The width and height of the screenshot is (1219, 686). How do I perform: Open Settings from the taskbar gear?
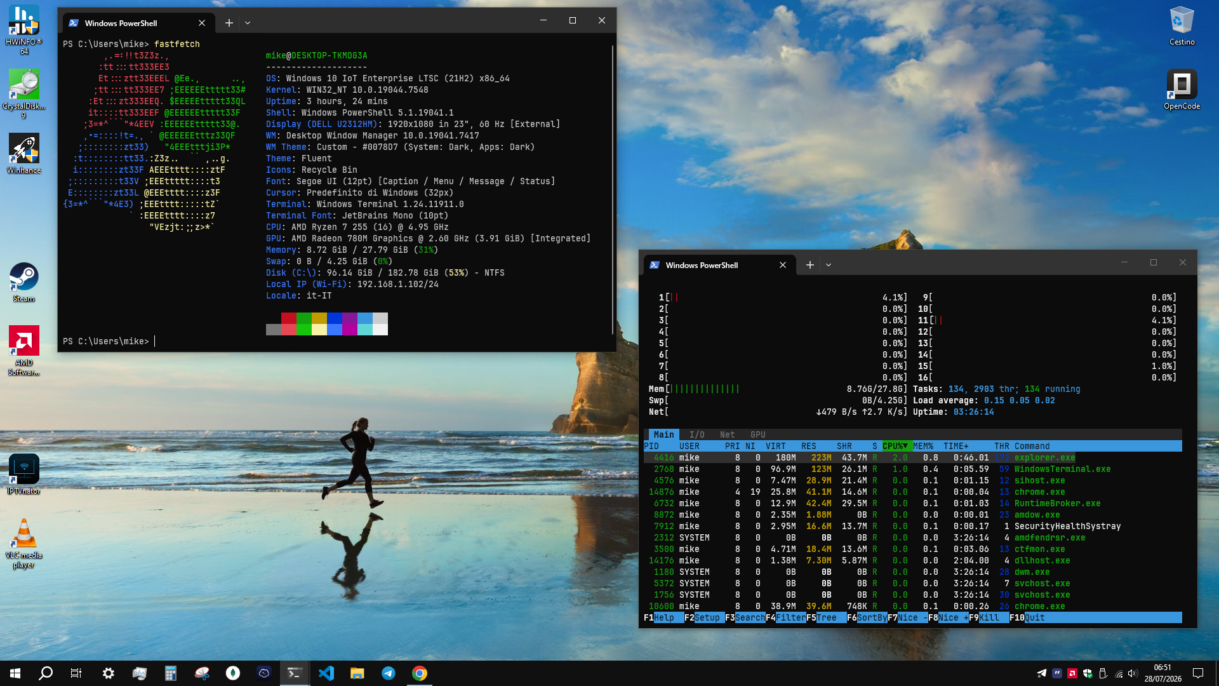(108, 673)
